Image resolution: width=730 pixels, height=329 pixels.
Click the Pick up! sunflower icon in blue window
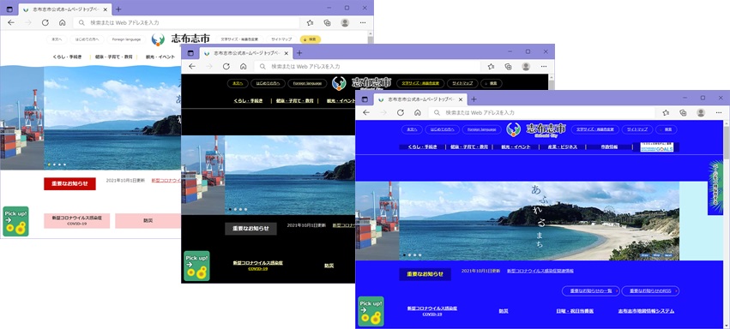click(371, 311)
